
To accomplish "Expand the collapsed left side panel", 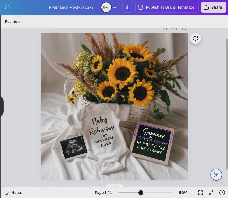I will (2, 107).
